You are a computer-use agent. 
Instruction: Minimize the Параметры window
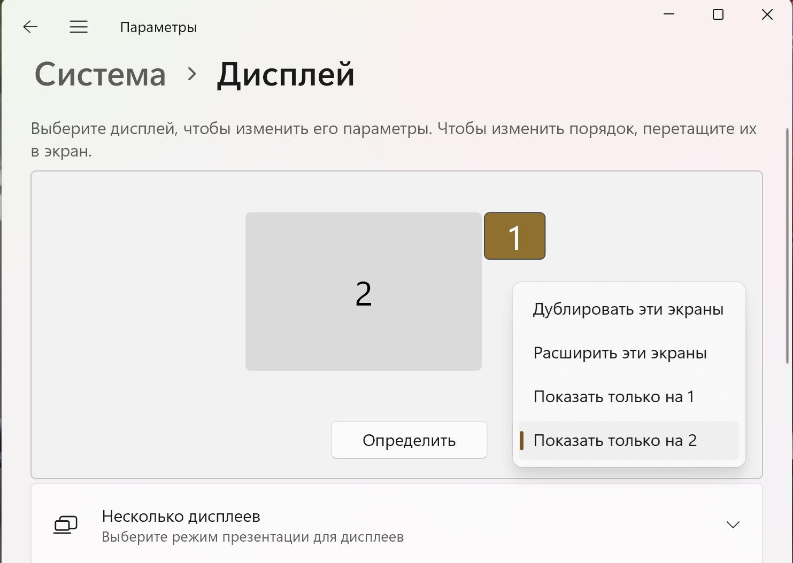click(x=669, y=14)
